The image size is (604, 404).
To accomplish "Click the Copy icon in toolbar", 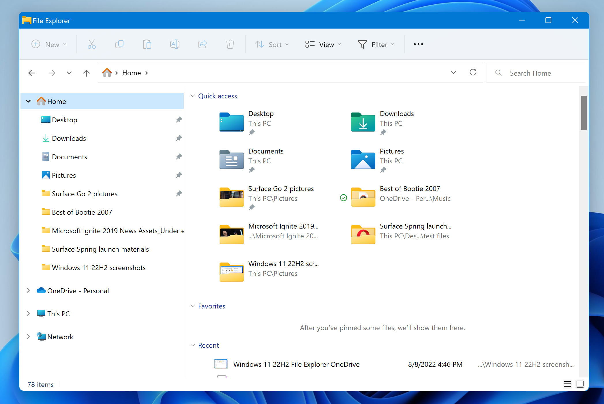I will [x=119, y=44].
